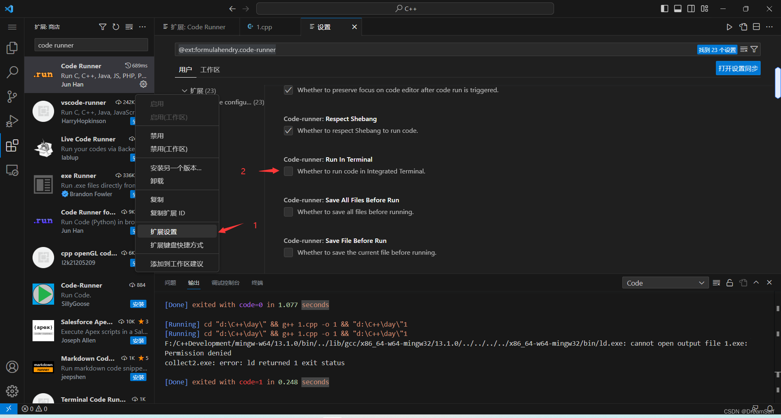Switch to 调试控制台 panel tab

pyautogui.click(x=225, y=283)
